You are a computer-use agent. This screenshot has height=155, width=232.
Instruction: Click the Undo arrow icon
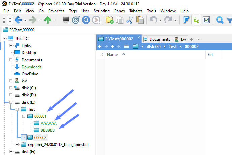[x=153, y=20]
